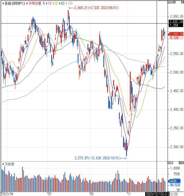Image resolution: width=184 pixels, height=196 pixels.
Task: Click the 2,450.00 price axis label
Action: 177,91
